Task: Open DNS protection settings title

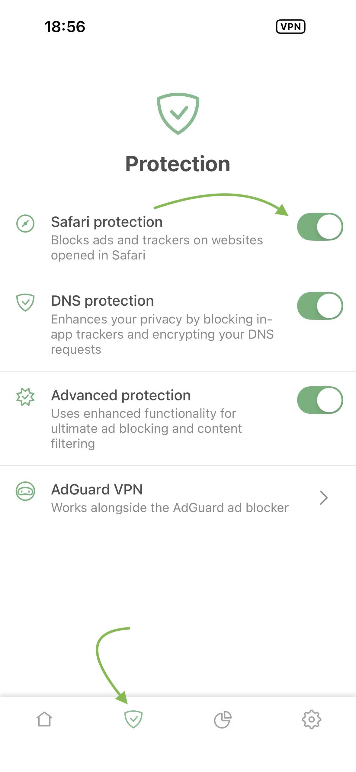Action: click(x=102, y=301)
